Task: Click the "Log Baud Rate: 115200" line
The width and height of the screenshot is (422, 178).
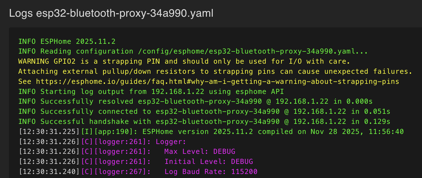Action: [x=211, y=172]
